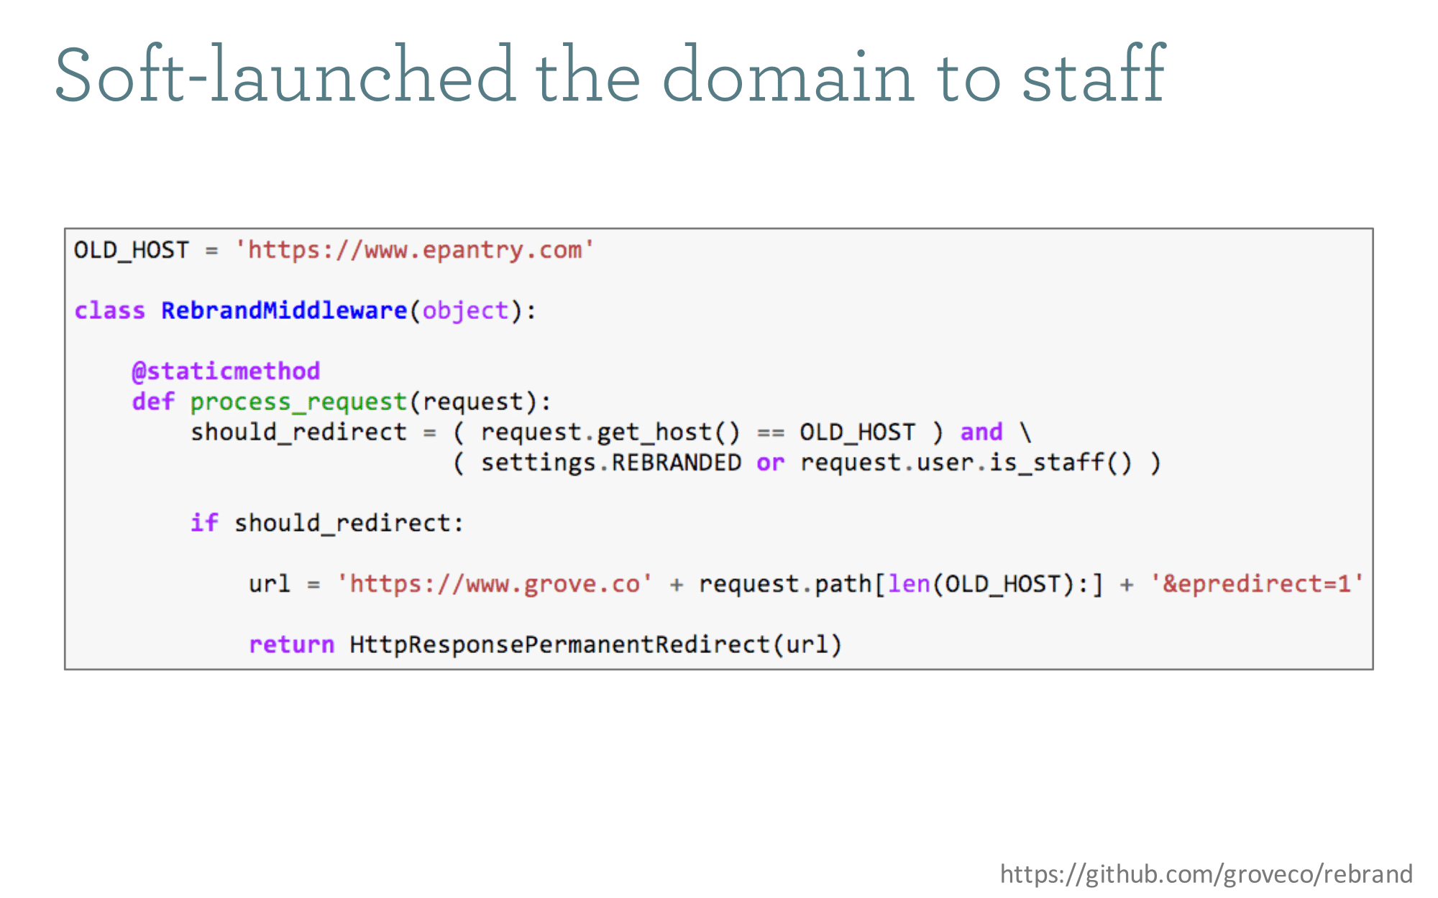Click the 'class' keyword
Viewport: 1438px width, 898px height.
coord(110,310)
